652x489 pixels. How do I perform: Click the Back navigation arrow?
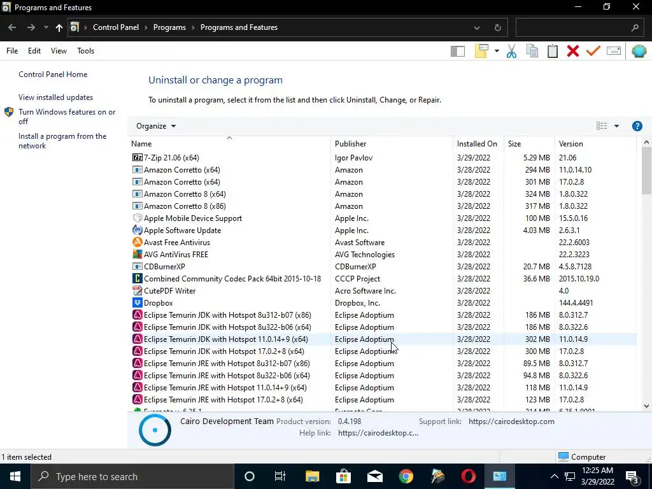pos(12,27)
